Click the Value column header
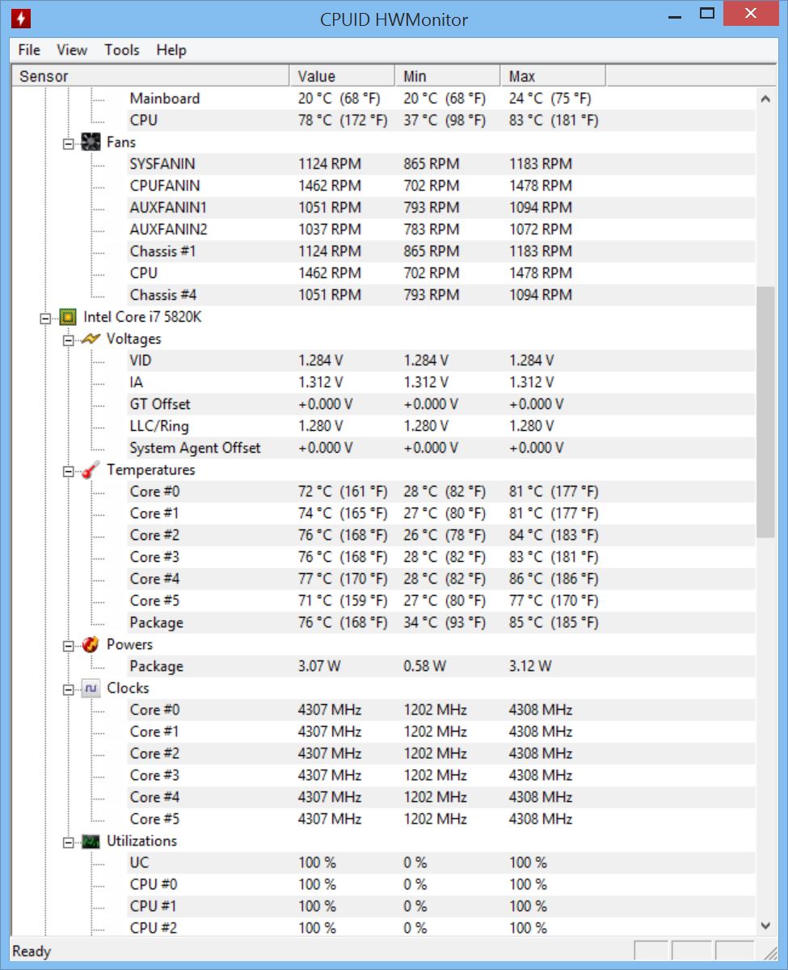This screenshot has height=970, width=788. (x=343, y=76)
